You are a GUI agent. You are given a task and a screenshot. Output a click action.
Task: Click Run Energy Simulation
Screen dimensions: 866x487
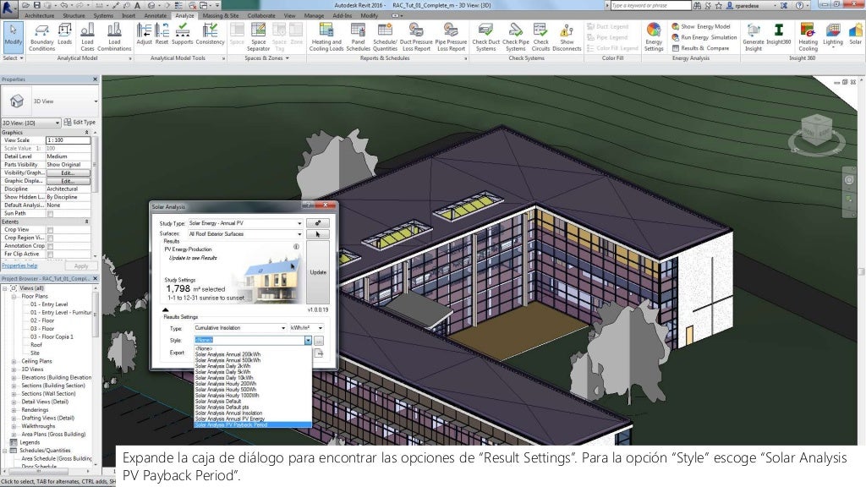(704, 37)
